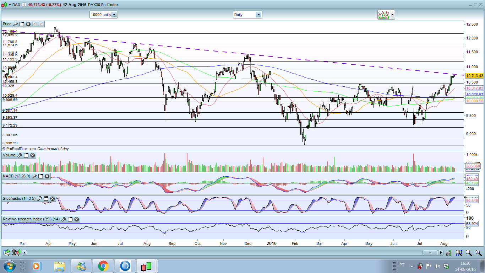Open the indicators toolbar dropdown arrow
Image resolution: width=485 pixels, height=273 pixels.
click(392, 15)
